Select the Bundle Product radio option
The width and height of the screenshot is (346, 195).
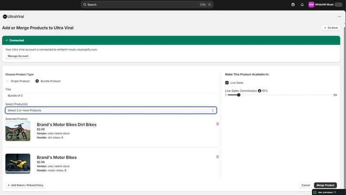pyautogui.click(x=37, y=81)
